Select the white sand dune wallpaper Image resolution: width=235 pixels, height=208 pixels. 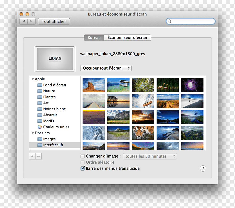(192, 101)
